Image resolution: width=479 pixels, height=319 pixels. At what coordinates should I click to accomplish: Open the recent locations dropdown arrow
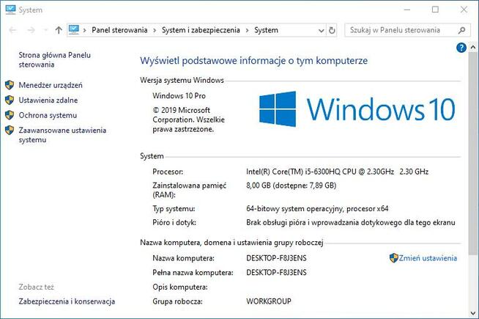point(45,30)
